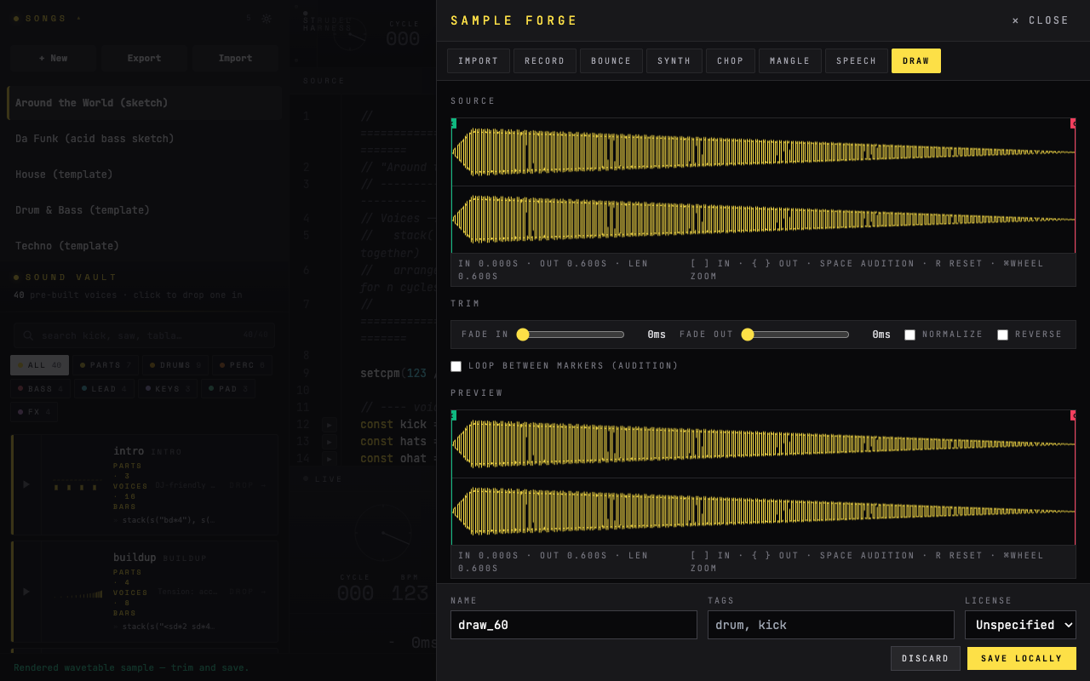This screenshot has width=1090, height=681.
Task: Click Save Locally
Action: tap(1022, 658)
